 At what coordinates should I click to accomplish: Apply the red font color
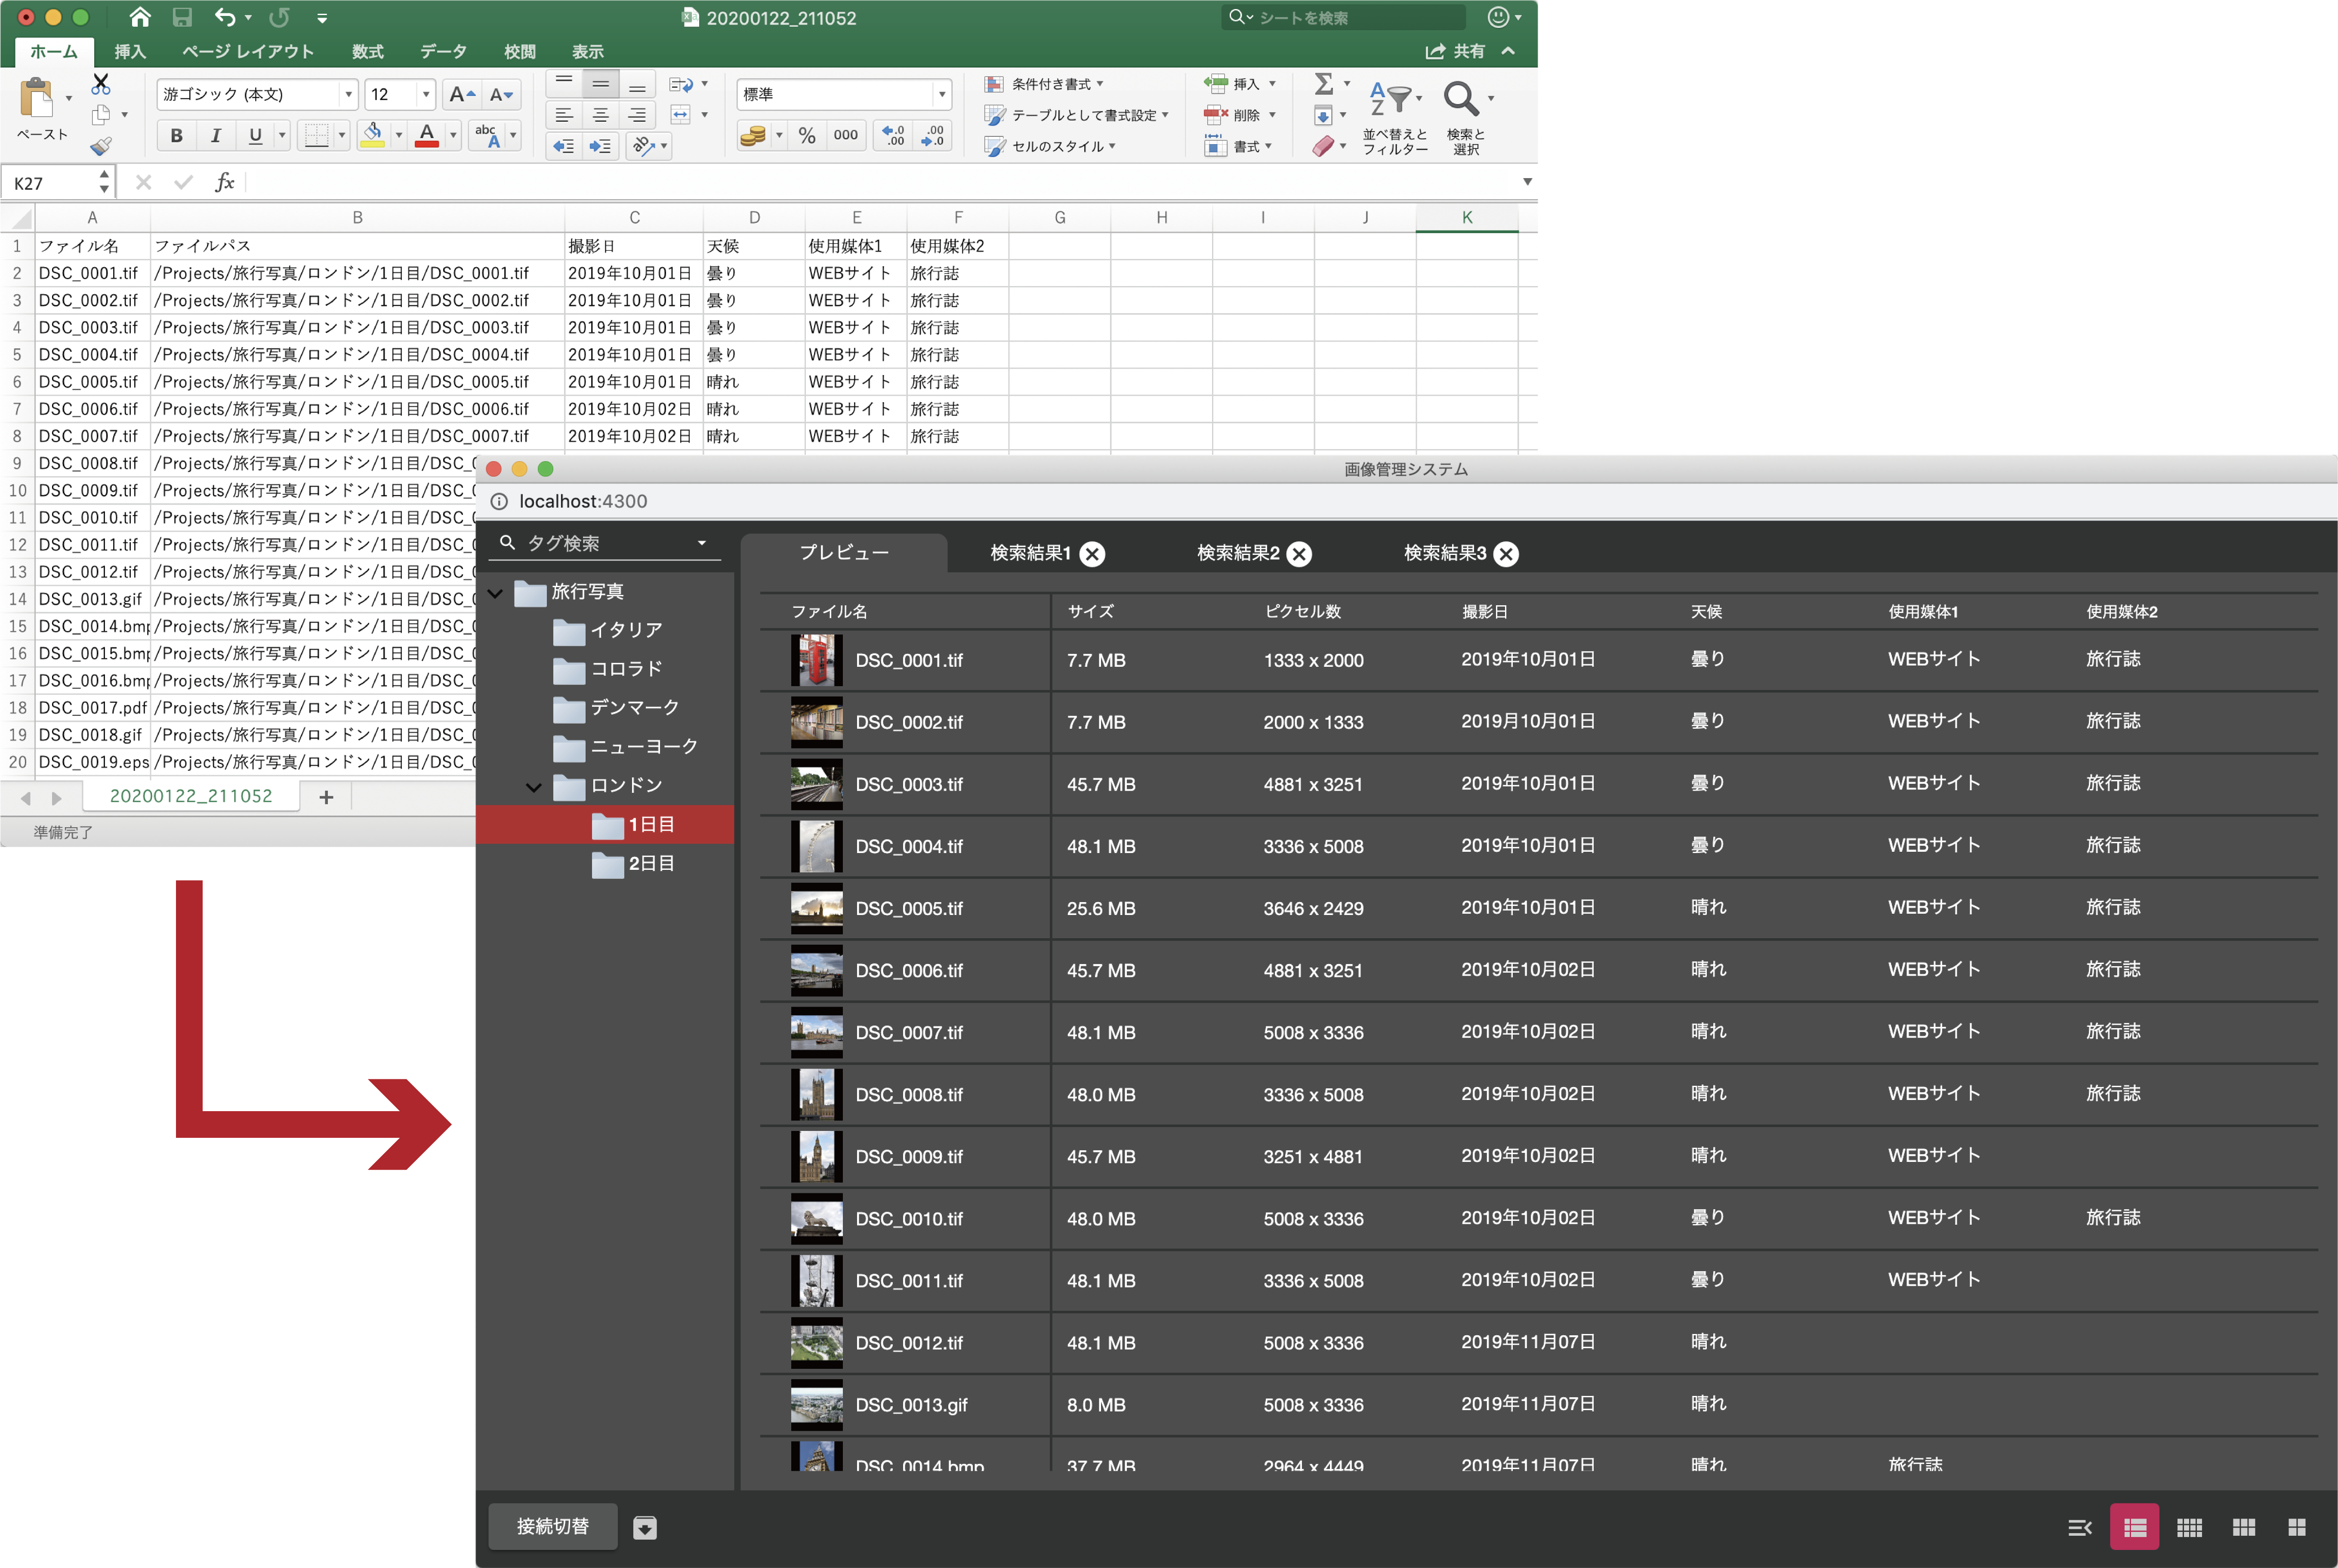[427, 135]
